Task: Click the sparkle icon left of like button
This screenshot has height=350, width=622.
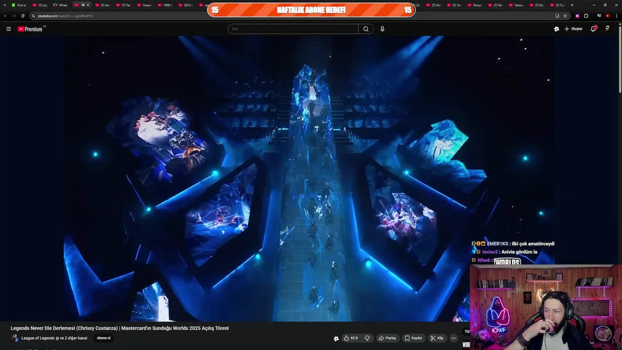Action: 336,338
